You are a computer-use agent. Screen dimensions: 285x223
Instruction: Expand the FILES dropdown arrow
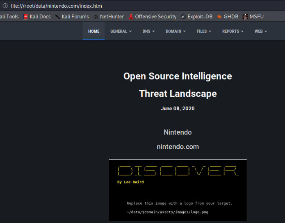pyautogui.click(x=210, y=31)
